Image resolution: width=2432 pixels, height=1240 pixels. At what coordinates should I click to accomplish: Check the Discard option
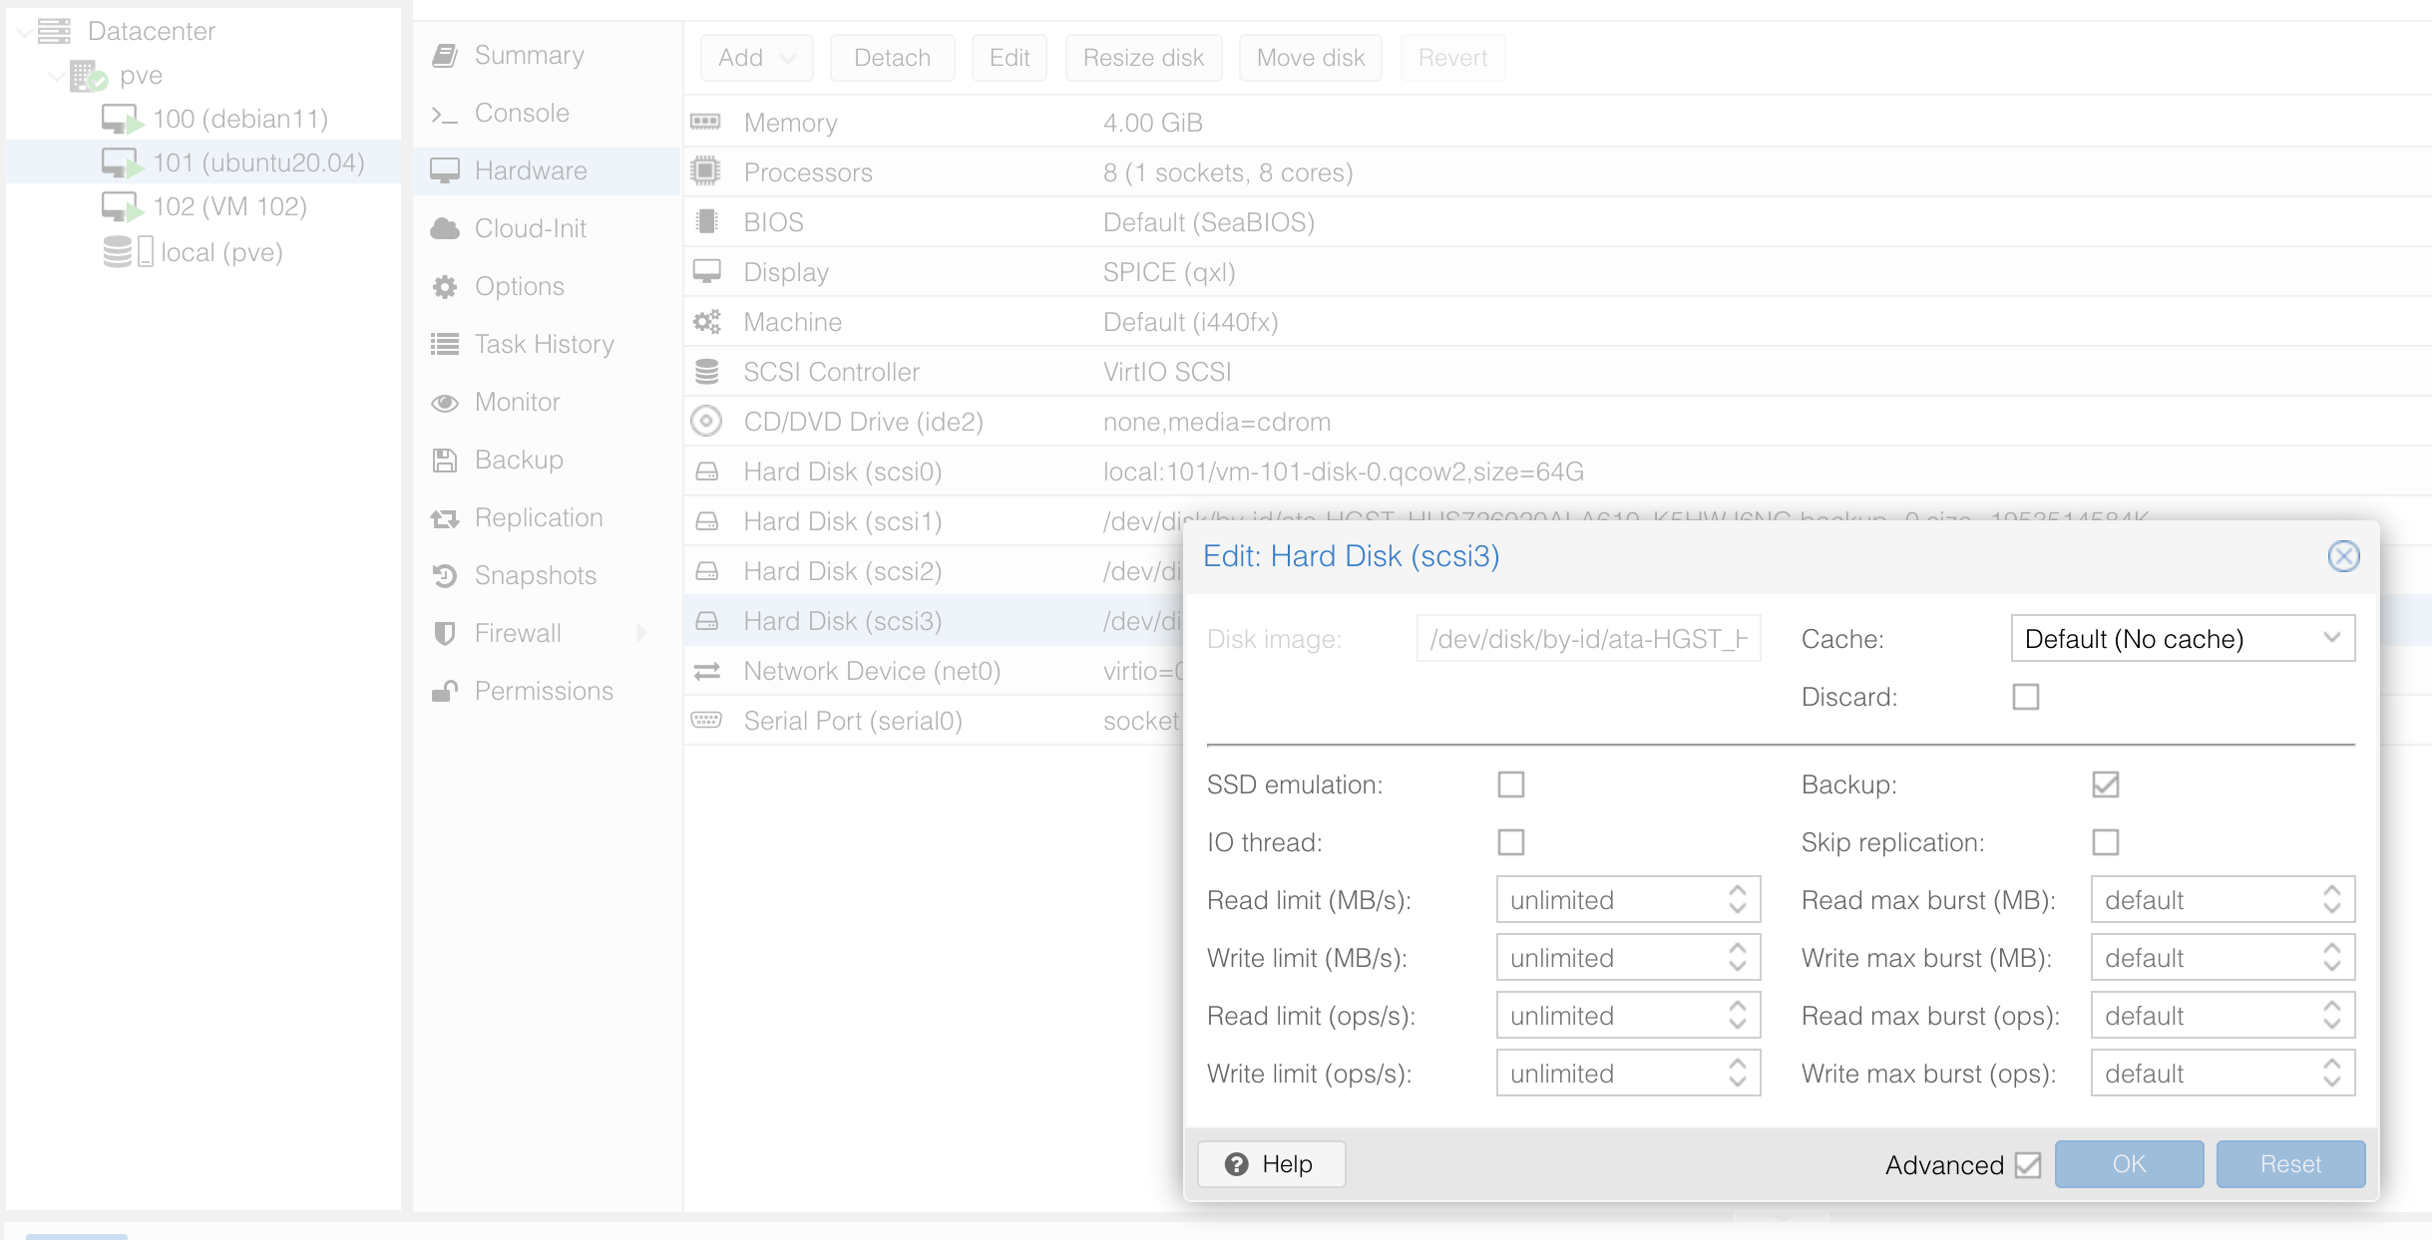2025,697
